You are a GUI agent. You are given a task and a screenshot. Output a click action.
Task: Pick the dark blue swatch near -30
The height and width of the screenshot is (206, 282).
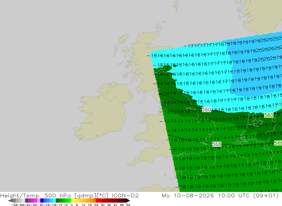point(42,200)
